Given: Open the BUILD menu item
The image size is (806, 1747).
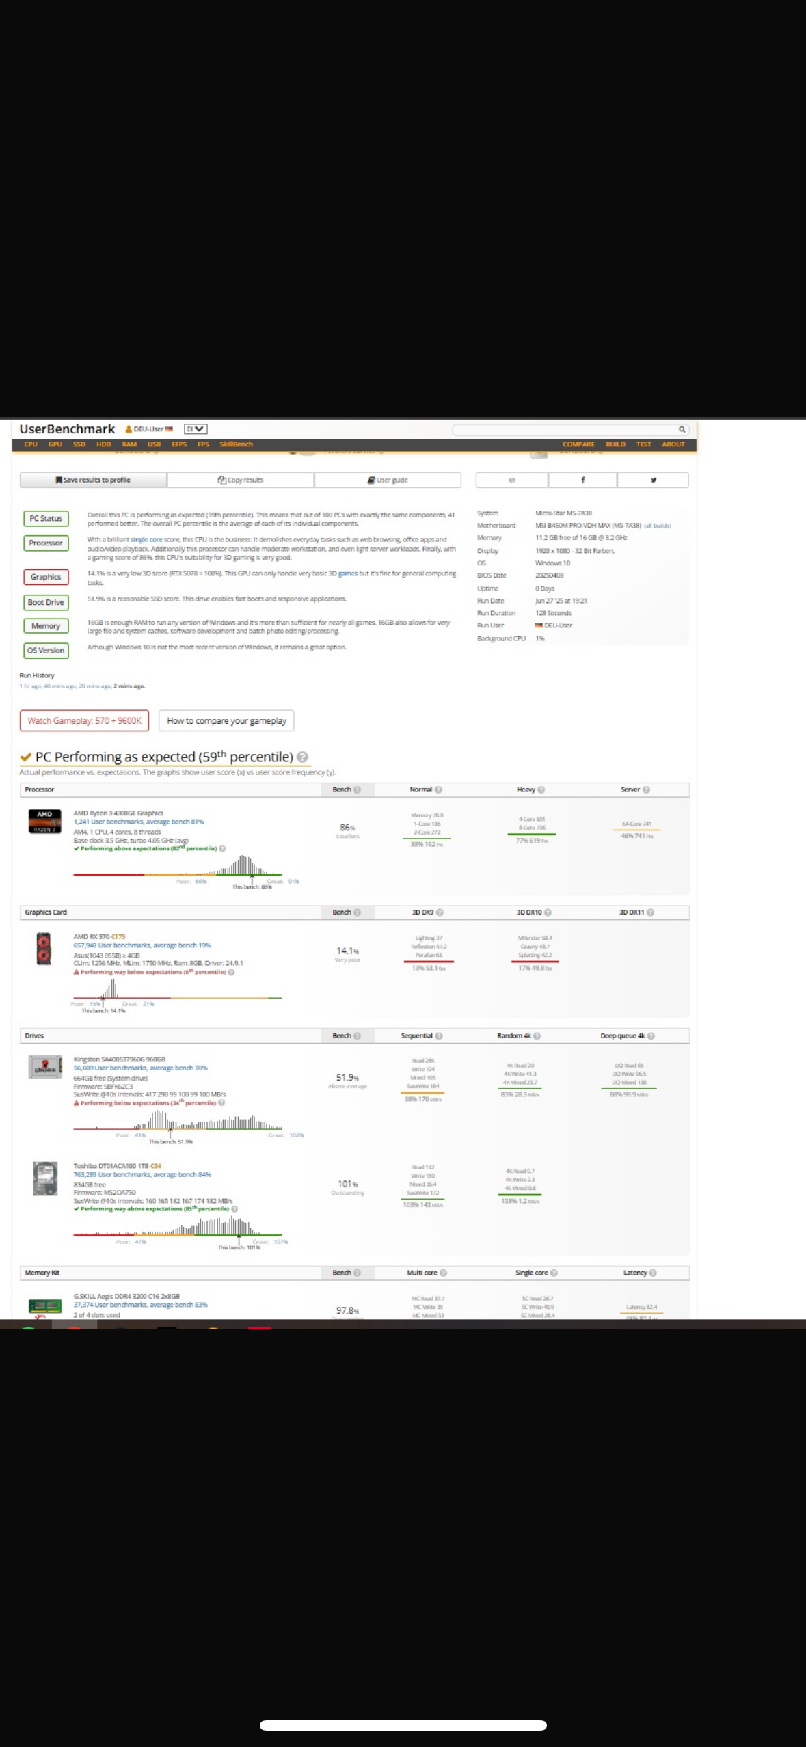Looking at the screenshot, I should click(x=615, y=444).
